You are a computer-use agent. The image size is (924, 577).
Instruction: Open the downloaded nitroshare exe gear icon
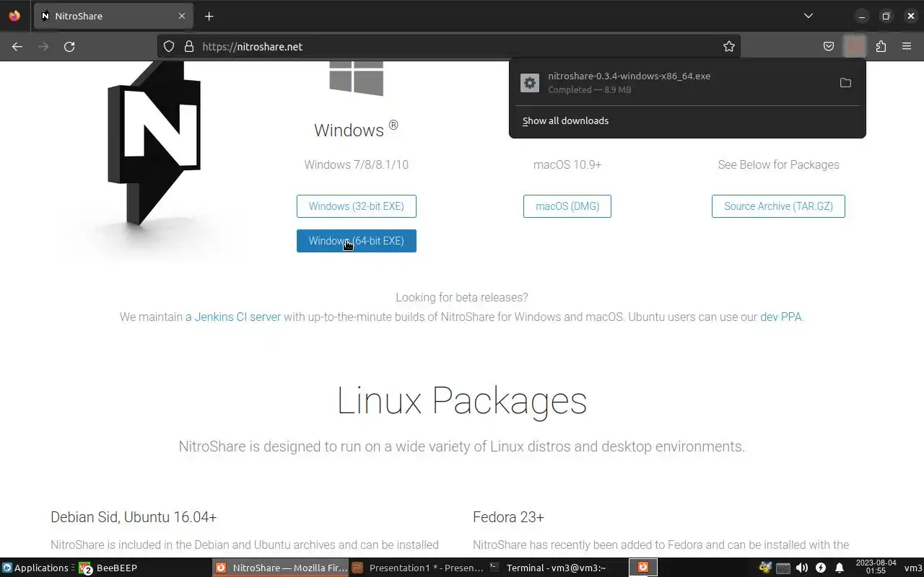click(x=530, y=83)
